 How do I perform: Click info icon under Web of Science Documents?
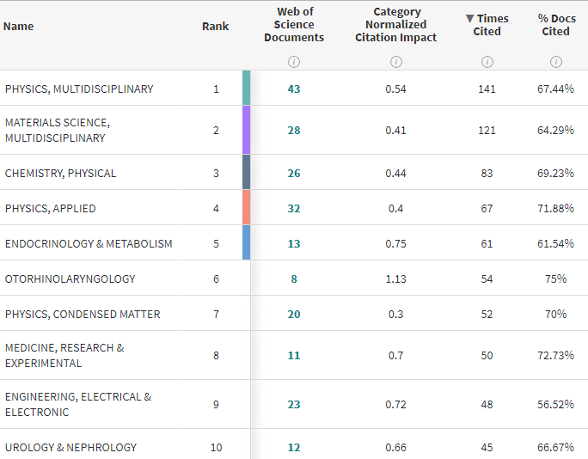pos(294,62)
